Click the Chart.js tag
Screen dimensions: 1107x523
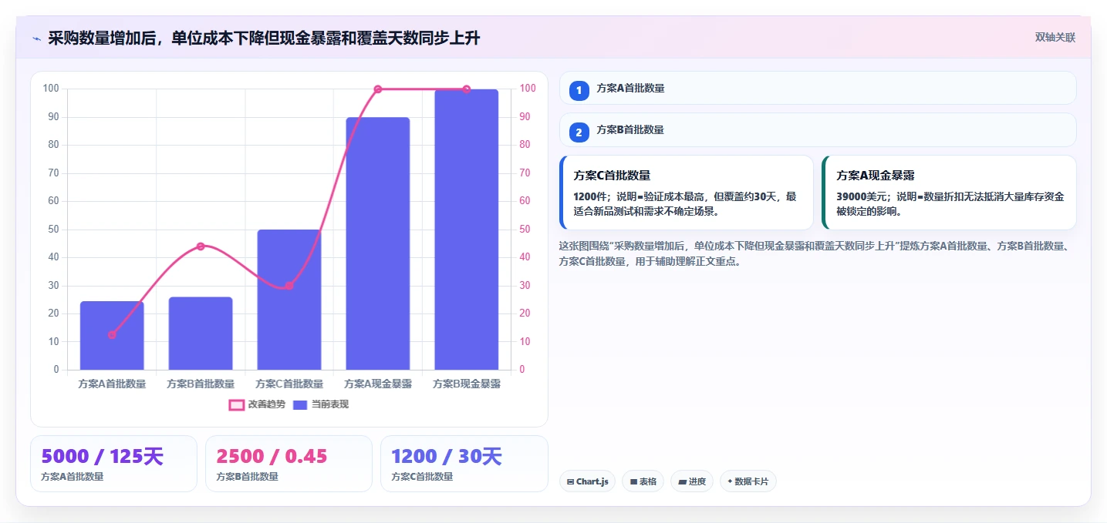[587, 481]
